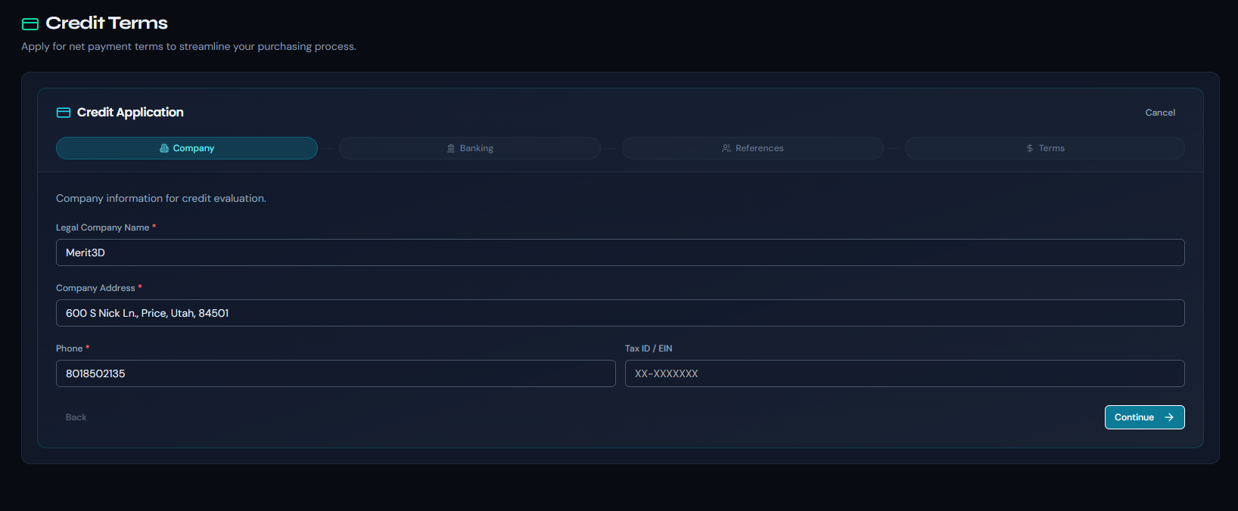Open the References step tab

[x=753, y=148]
